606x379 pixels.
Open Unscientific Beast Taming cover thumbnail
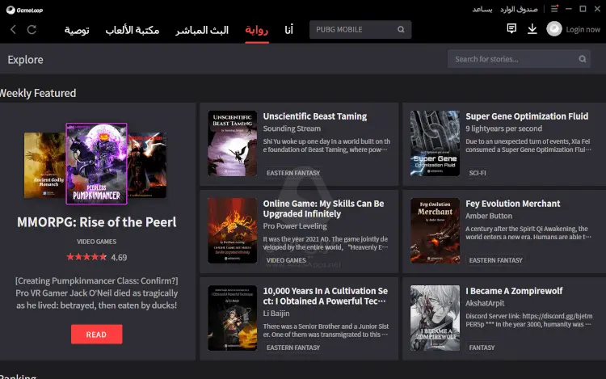[x=232, y=143]
